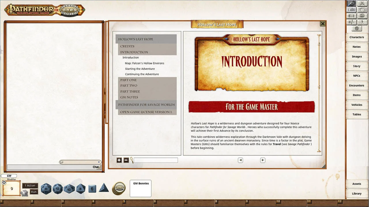
Task: Open Starting the Adventure page
Action: [140, 69]
